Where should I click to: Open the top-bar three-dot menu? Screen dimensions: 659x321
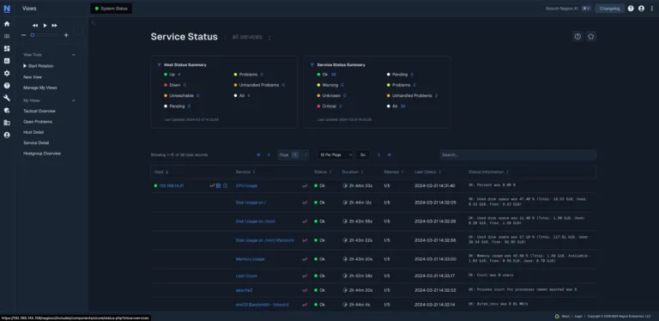pos(652,9)
